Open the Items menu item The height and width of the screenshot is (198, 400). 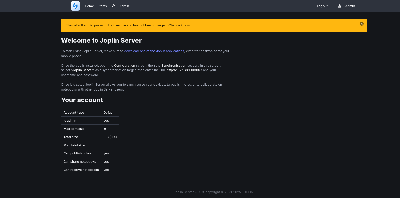(x=103, y=6)
